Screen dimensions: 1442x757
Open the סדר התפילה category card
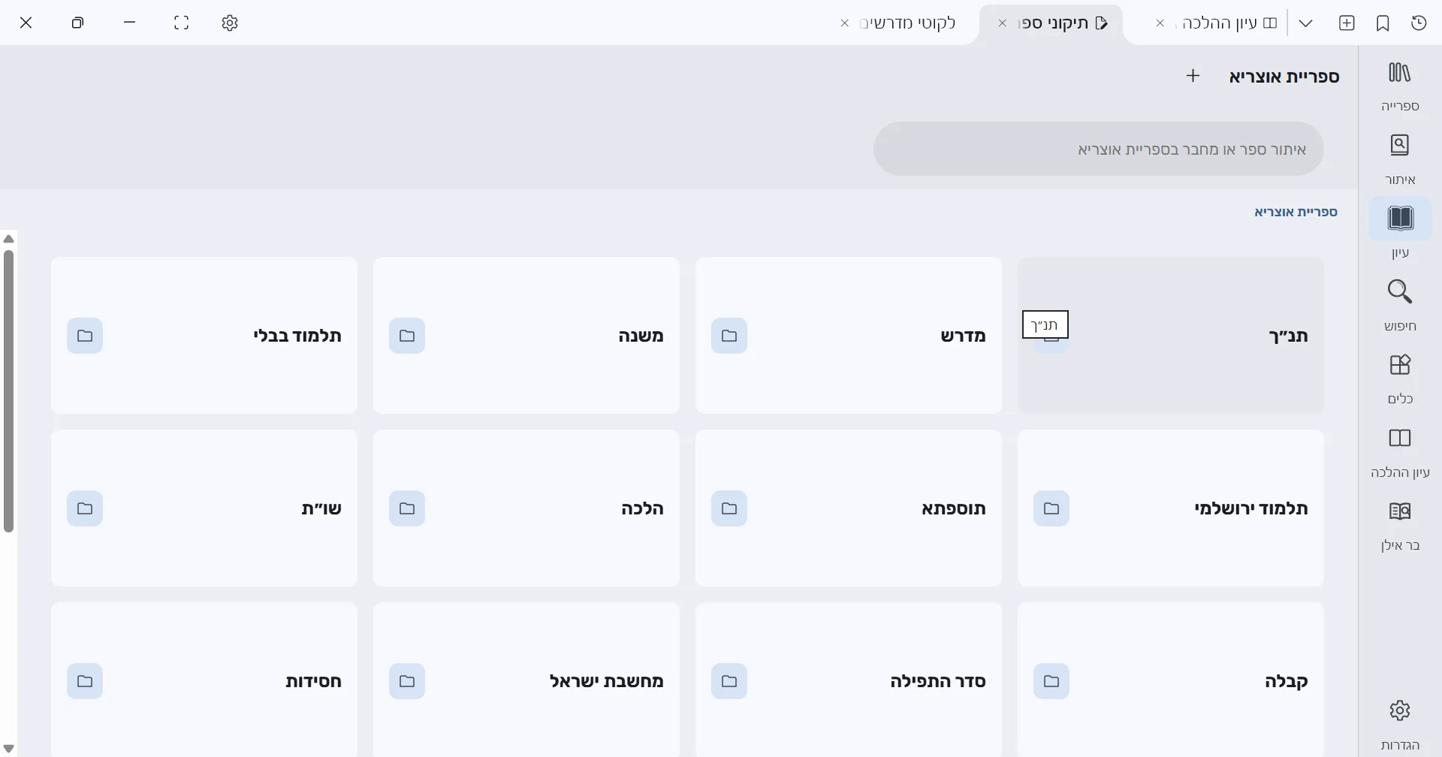[x=849, y=680]
